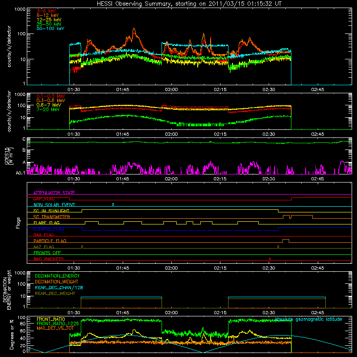Select the SC_TRANSMITTER flag label
Screen dimensions: 357x357
(52, 216)
